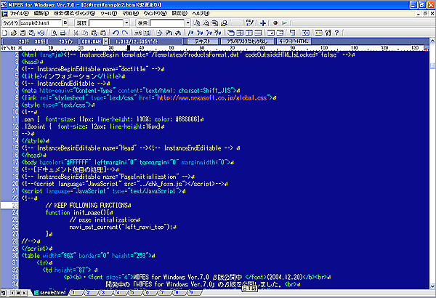Click the Copy icon
Screen dimensions: 436x298
(85, 33)
